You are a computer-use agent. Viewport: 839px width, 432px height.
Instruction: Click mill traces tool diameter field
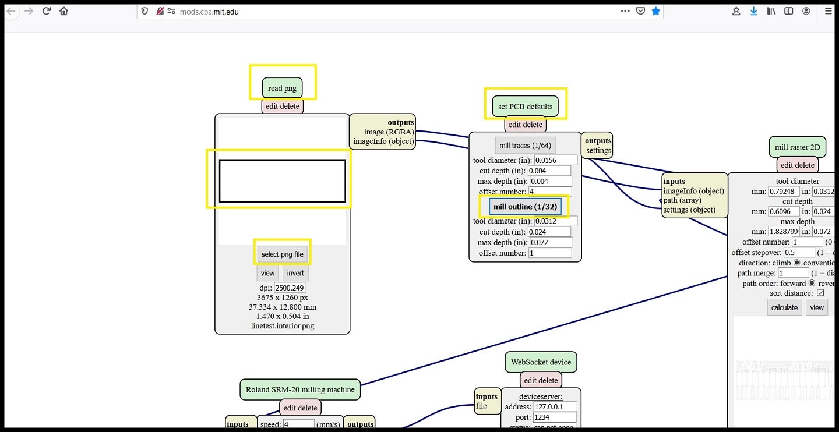coord(556,160)
